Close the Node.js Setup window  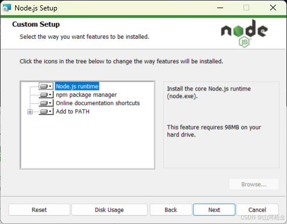tap(273, 8)
